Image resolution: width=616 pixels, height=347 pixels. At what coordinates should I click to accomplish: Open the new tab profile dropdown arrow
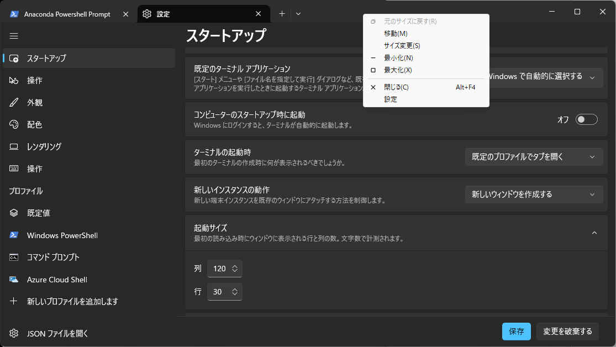pyautogui.click(x=298, y=14)
